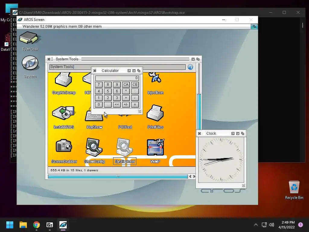Click scroll right arrow in System:Tools
Image resolution: width=309 pixels, height=232 pixels.
point(194,176)
